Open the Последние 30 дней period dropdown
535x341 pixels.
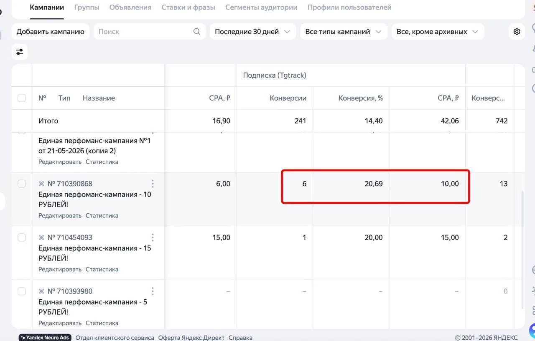point(253,32)
